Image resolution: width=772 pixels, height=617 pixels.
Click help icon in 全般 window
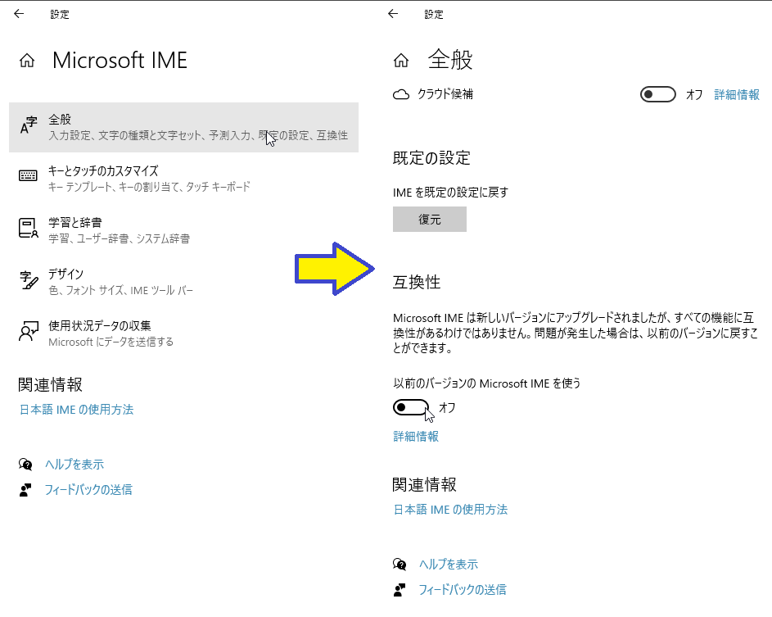(400, 564)
